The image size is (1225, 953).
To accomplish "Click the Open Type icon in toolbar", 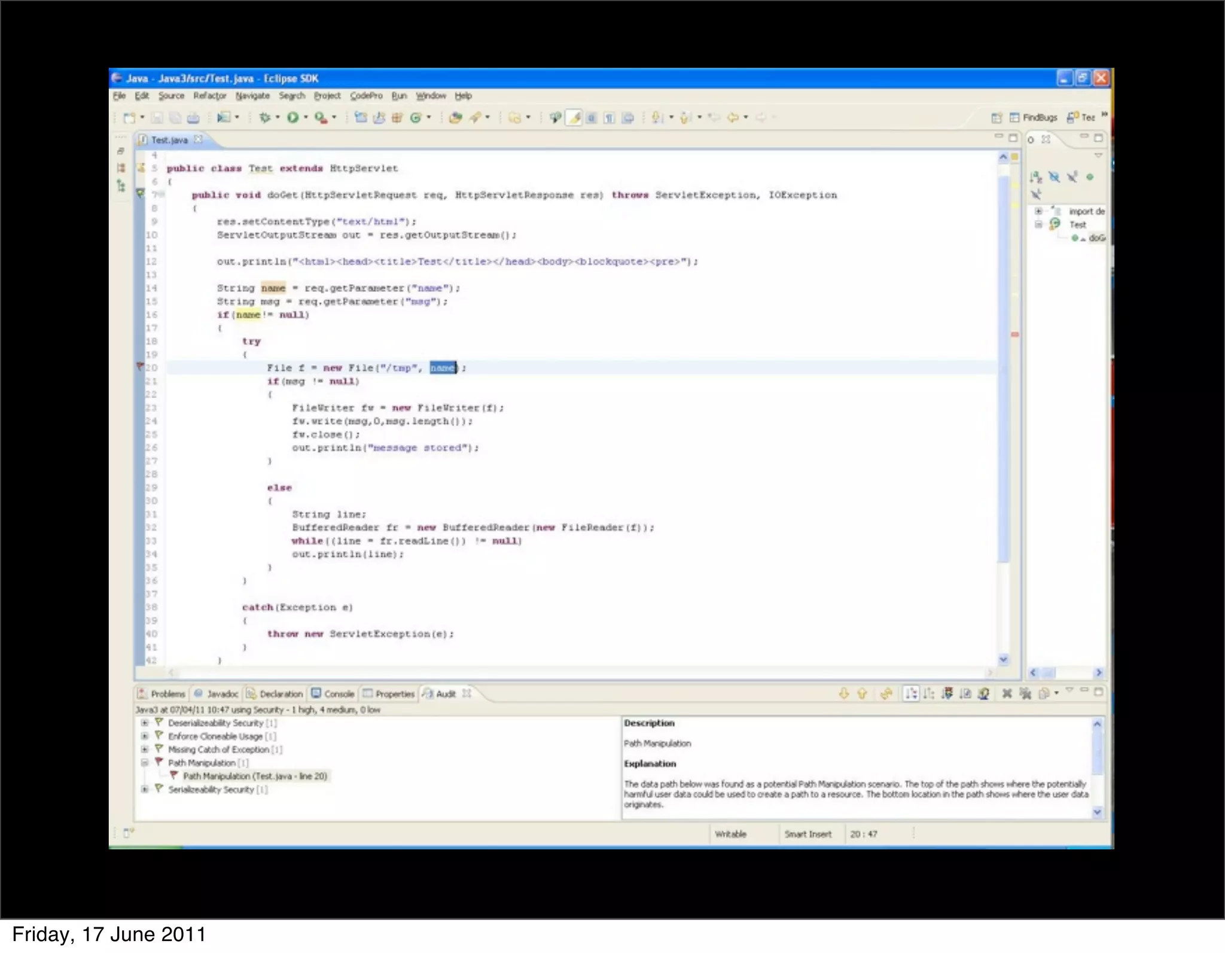I will click(x=455, y=118).
